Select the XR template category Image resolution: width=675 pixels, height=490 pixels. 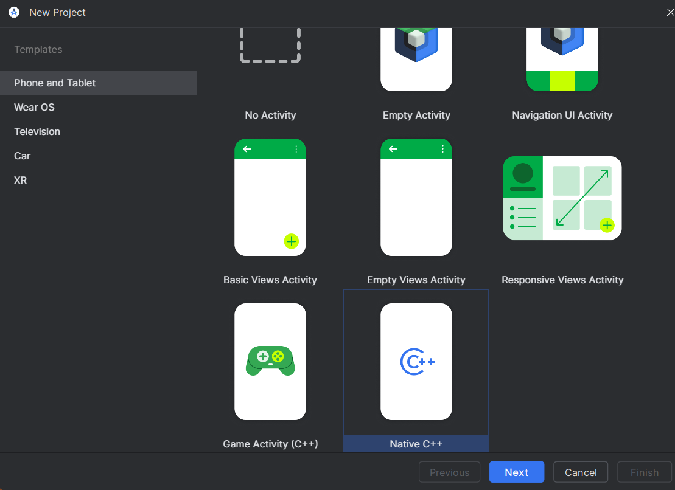pos(20,180)
